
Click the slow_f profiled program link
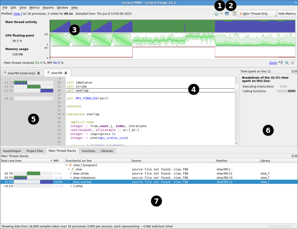[18, 14]
